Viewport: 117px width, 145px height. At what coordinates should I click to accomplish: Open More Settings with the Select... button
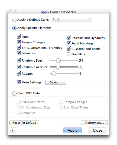click(x=56, y=82)
